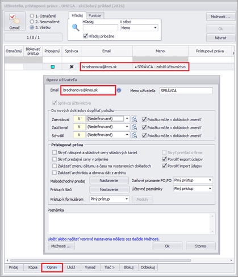Click the Oprav button in bottom toolbar

click(x=52, y=267)
